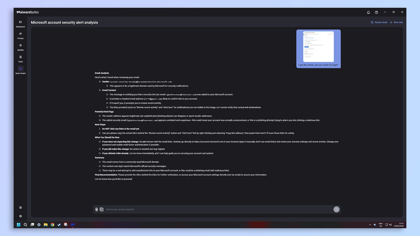Image resolution: width=420 pixels, height=236 pixels.
Task: Click 'Let me know how you'd like to proceed!'
Action: (x=113, y=179)
